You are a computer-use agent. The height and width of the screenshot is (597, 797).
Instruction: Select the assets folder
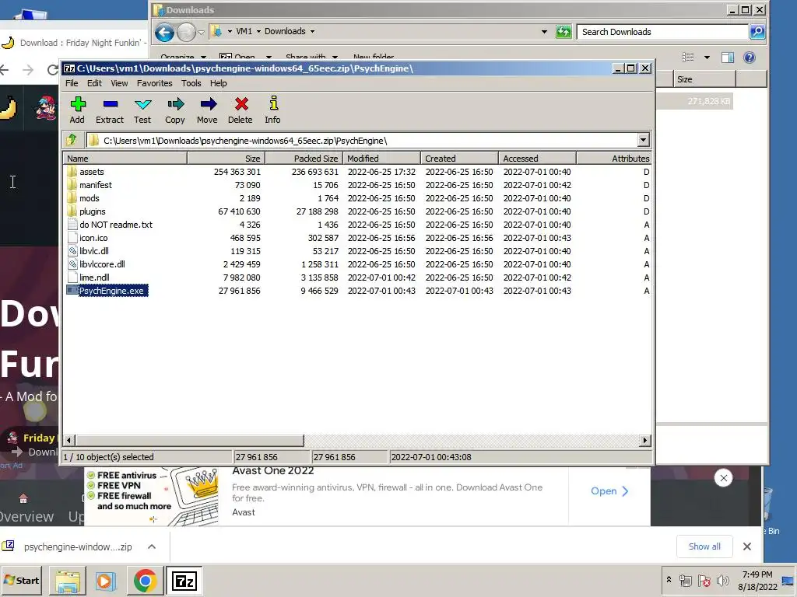tap(92, 172)
